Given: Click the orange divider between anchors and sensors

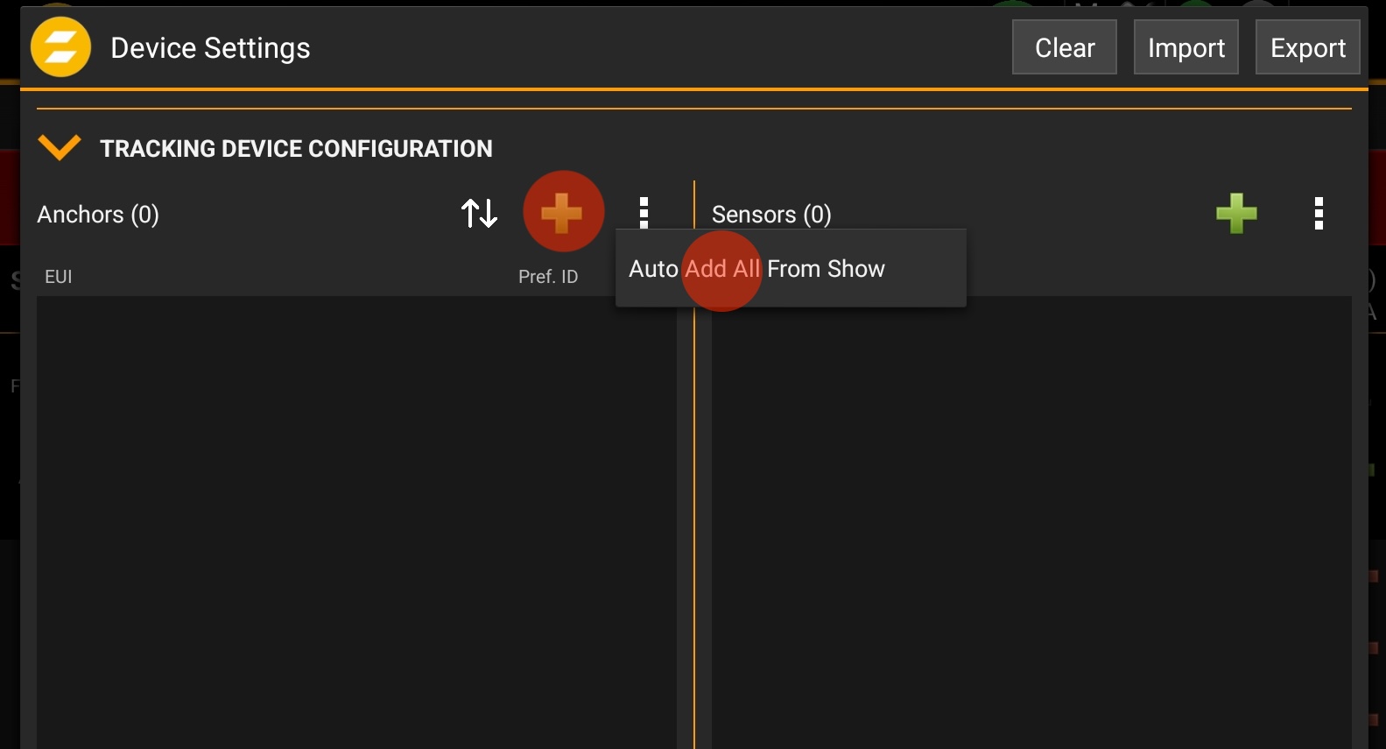Looking at the screenshot, I should click(x=694, y=526).
